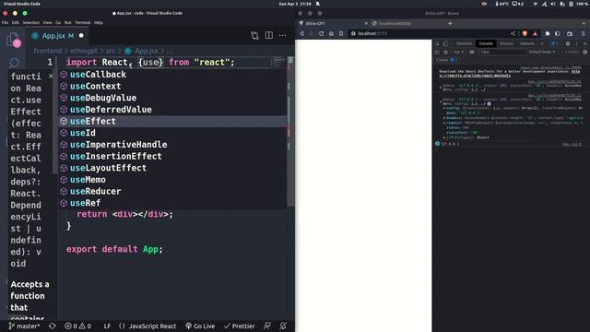Viewport: 590px width, 332px height.
Task: Go back in Brave browser
Action: [x=301, y=33]
